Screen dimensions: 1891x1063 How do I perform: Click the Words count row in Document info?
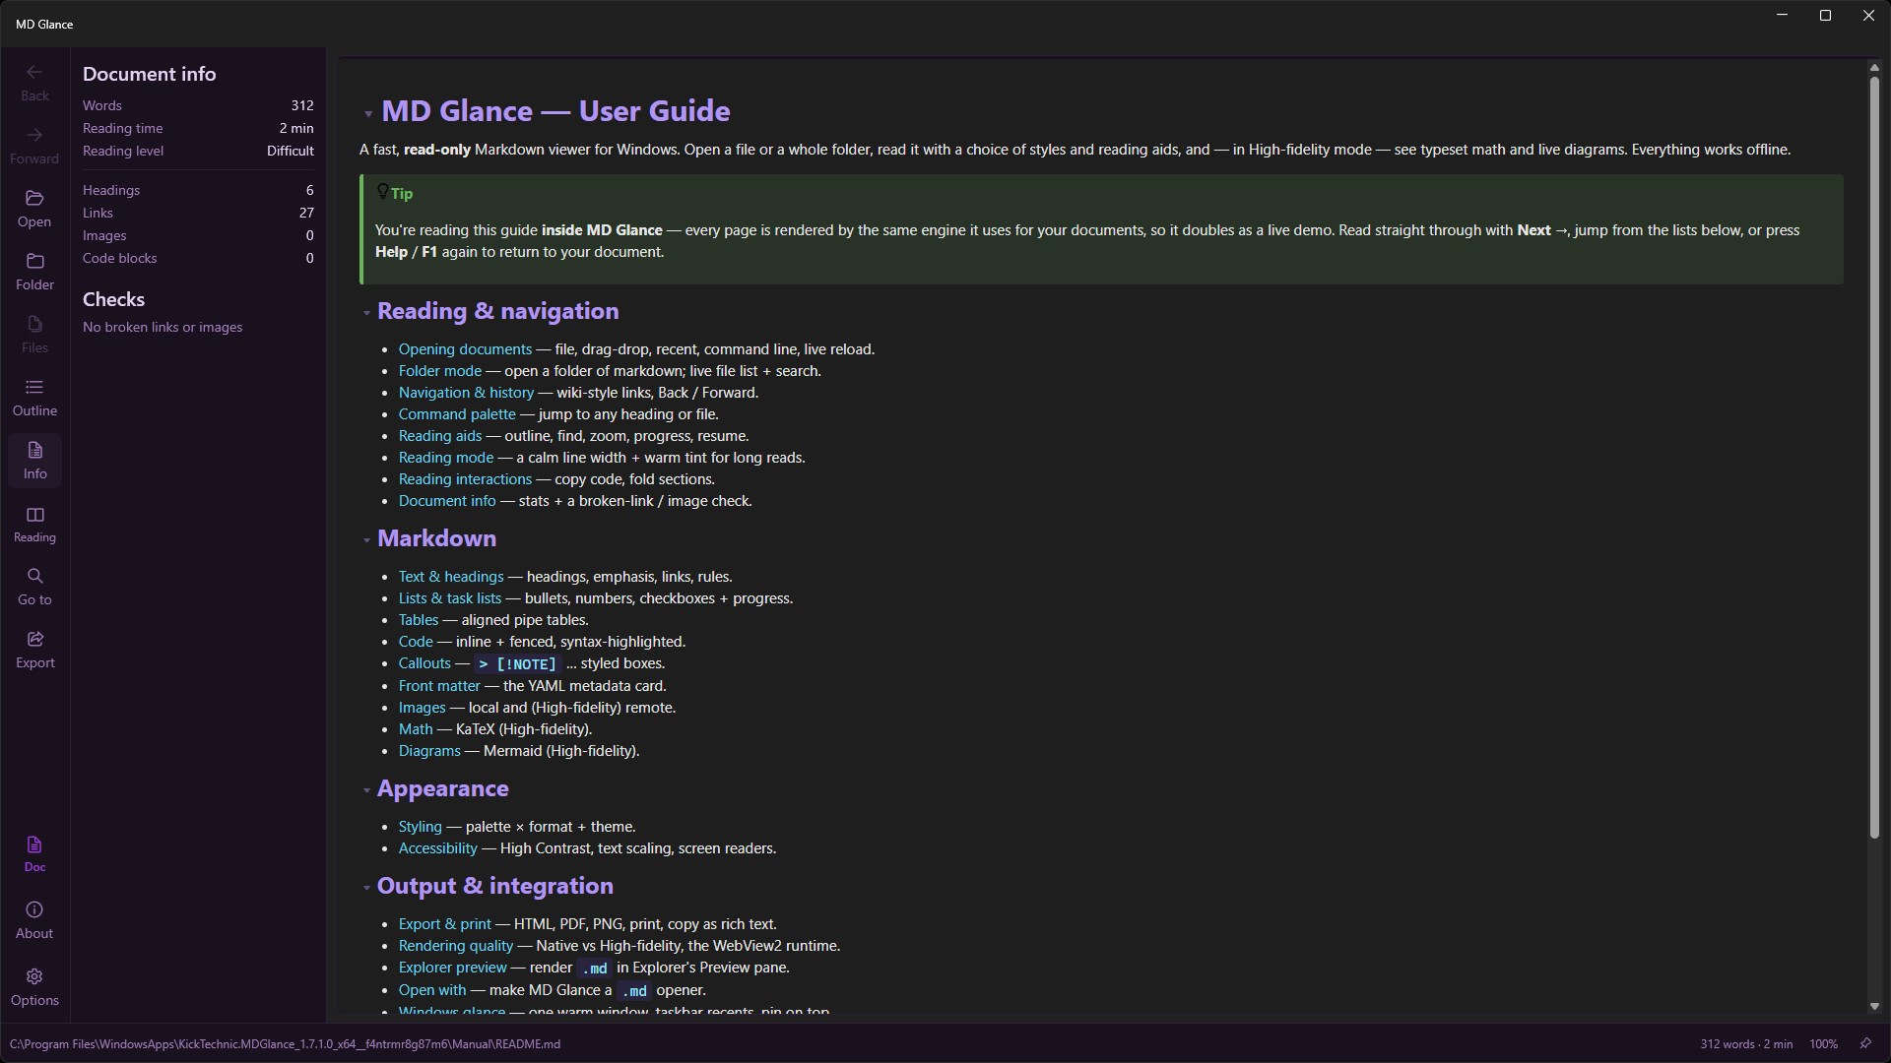click(198, 105)
